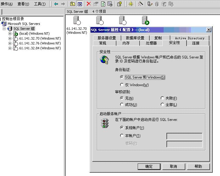Select the 61.141.32.70 server icon in the right pane

coord(77,20)
